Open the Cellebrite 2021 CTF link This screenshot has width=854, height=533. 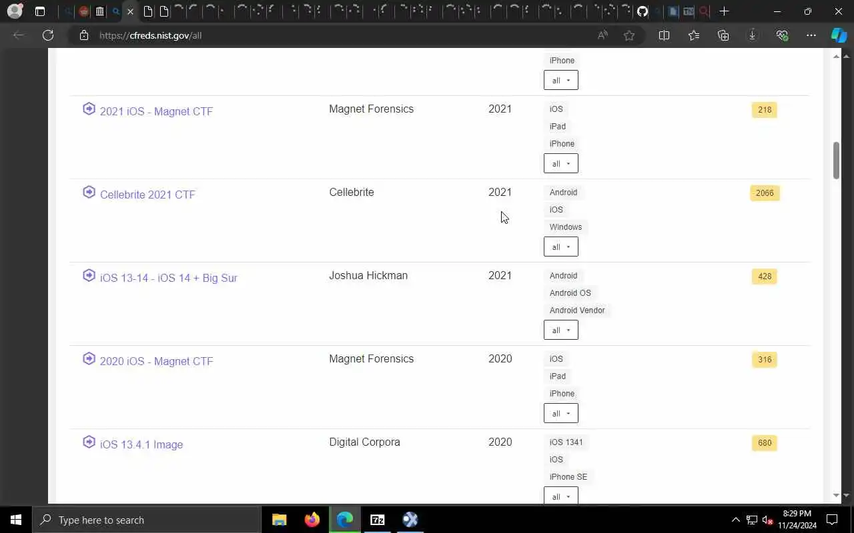(x=147, y=195)
